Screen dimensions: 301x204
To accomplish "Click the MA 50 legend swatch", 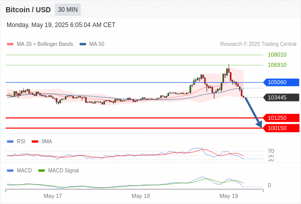I will [83, 44].
